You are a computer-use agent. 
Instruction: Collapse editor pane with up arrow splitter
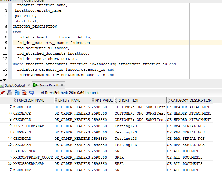pyautogui.click(x=1, y=80)
